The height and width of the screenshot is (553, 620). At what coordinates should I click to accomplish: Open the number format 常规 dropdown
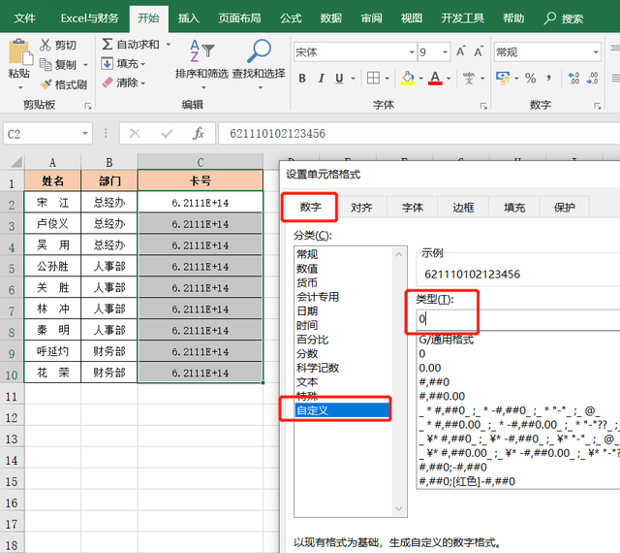point(596,51)
